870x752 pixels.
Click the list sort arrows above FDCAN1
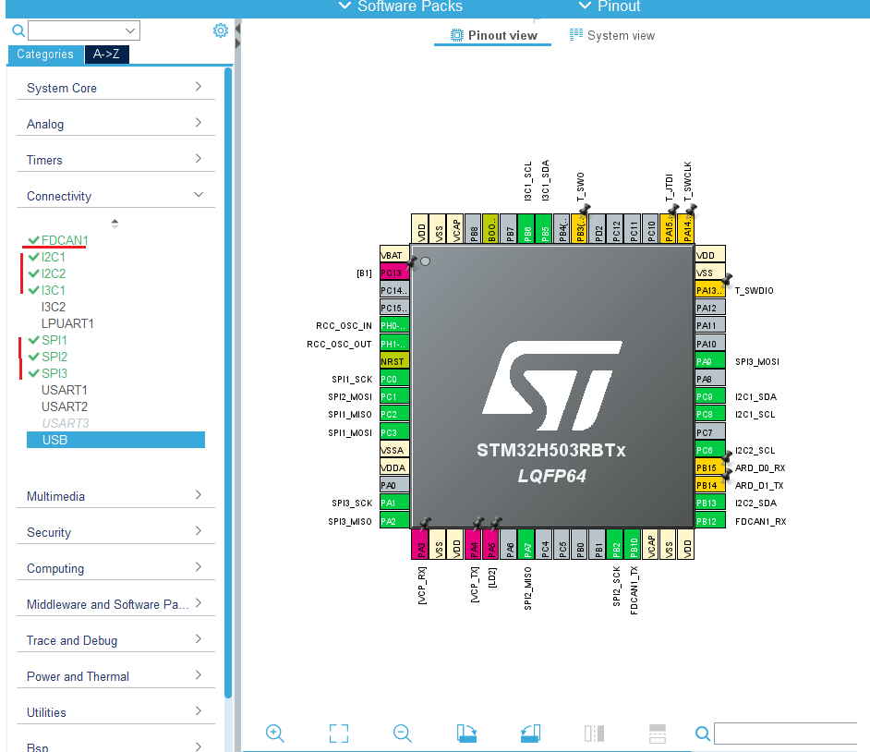pyautogui.click(x=115, y=224)
